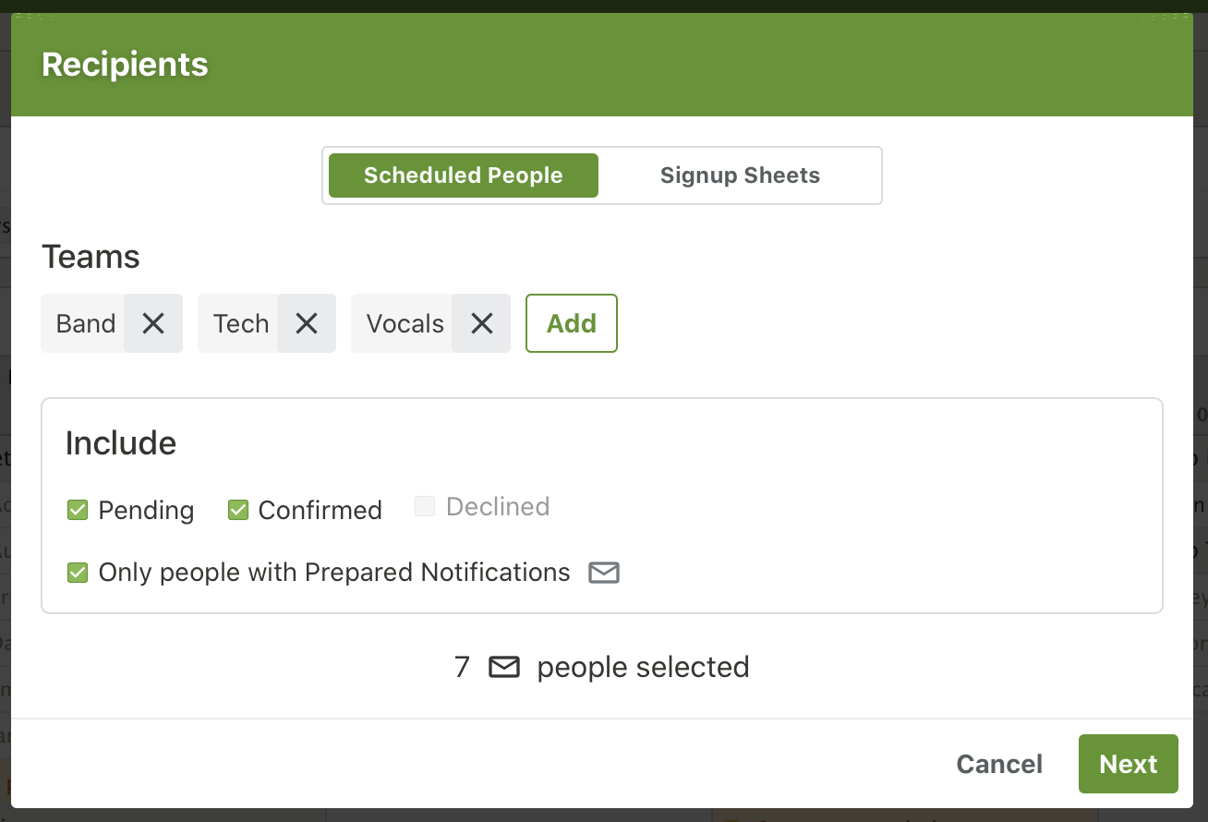Switch to the Scheduled People tab
Screen dimensions: 1208x822
(x=463, y=175)
